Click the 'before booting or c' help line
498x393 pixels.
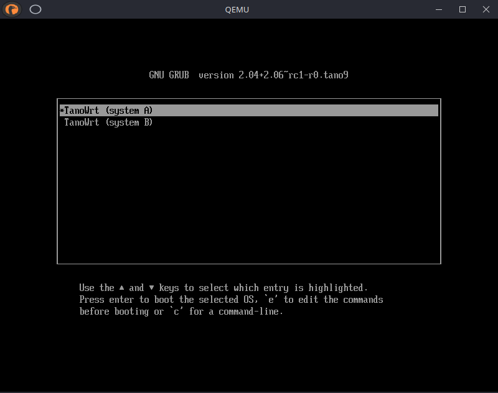181,312
